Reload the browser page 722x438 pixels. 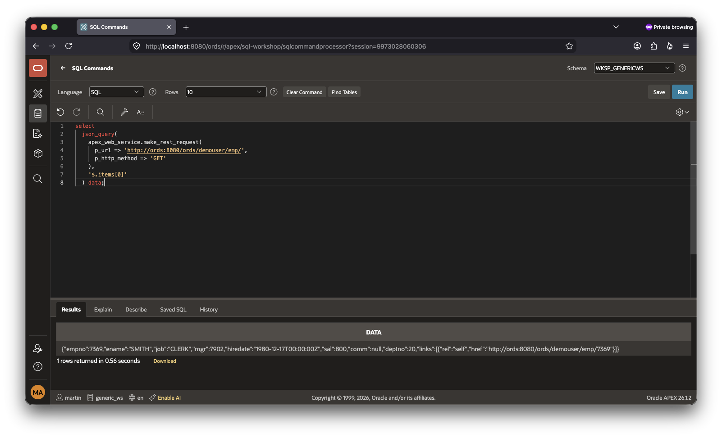[x=69, y=46]
